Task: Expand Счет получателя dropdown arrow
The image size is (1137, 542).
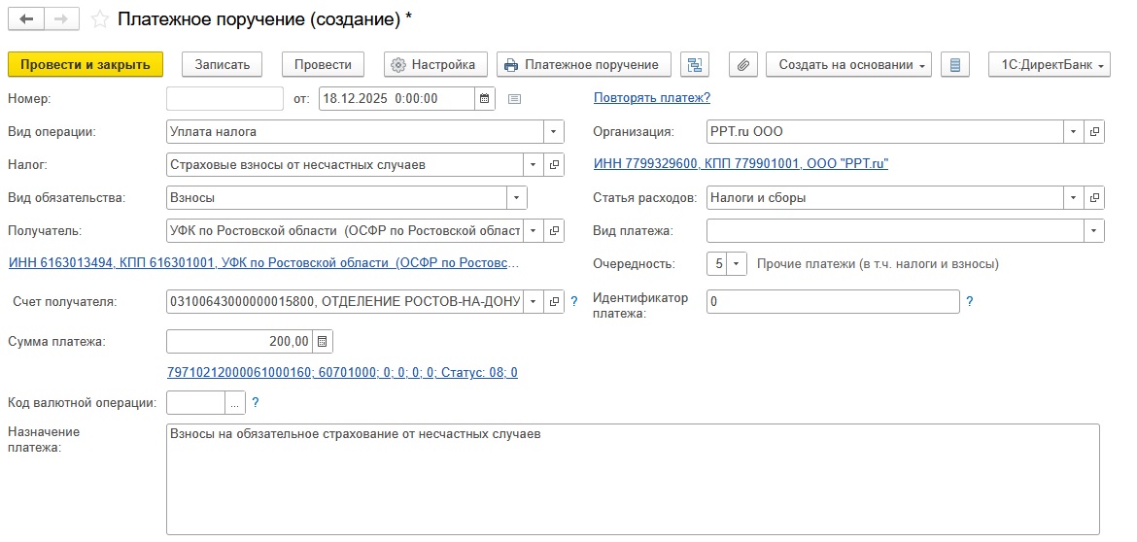Action: click(x=534, y=301)
